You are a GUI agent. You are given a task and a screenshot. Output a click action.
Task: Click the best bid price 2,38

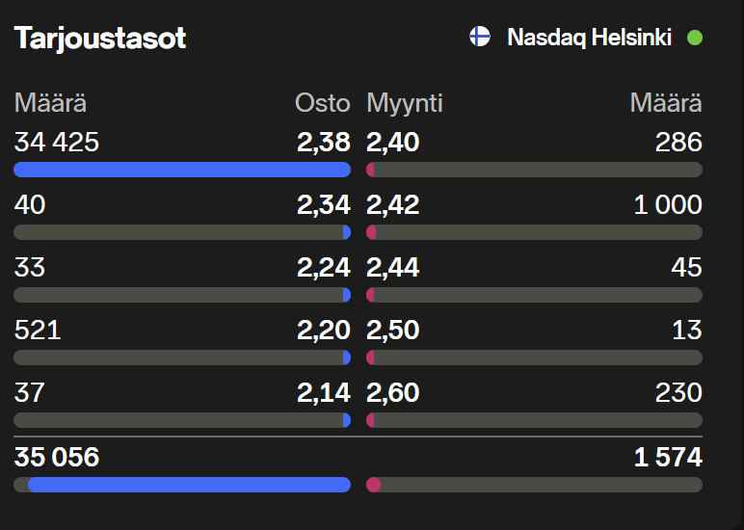323,143
